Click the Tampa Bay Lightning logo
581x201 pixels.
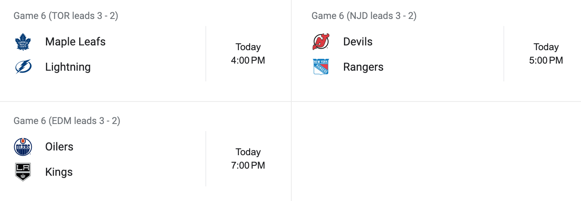point(23,67)
